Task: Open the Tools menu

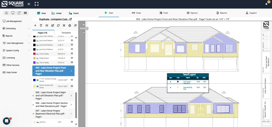Action: click(x=164, y=13)
